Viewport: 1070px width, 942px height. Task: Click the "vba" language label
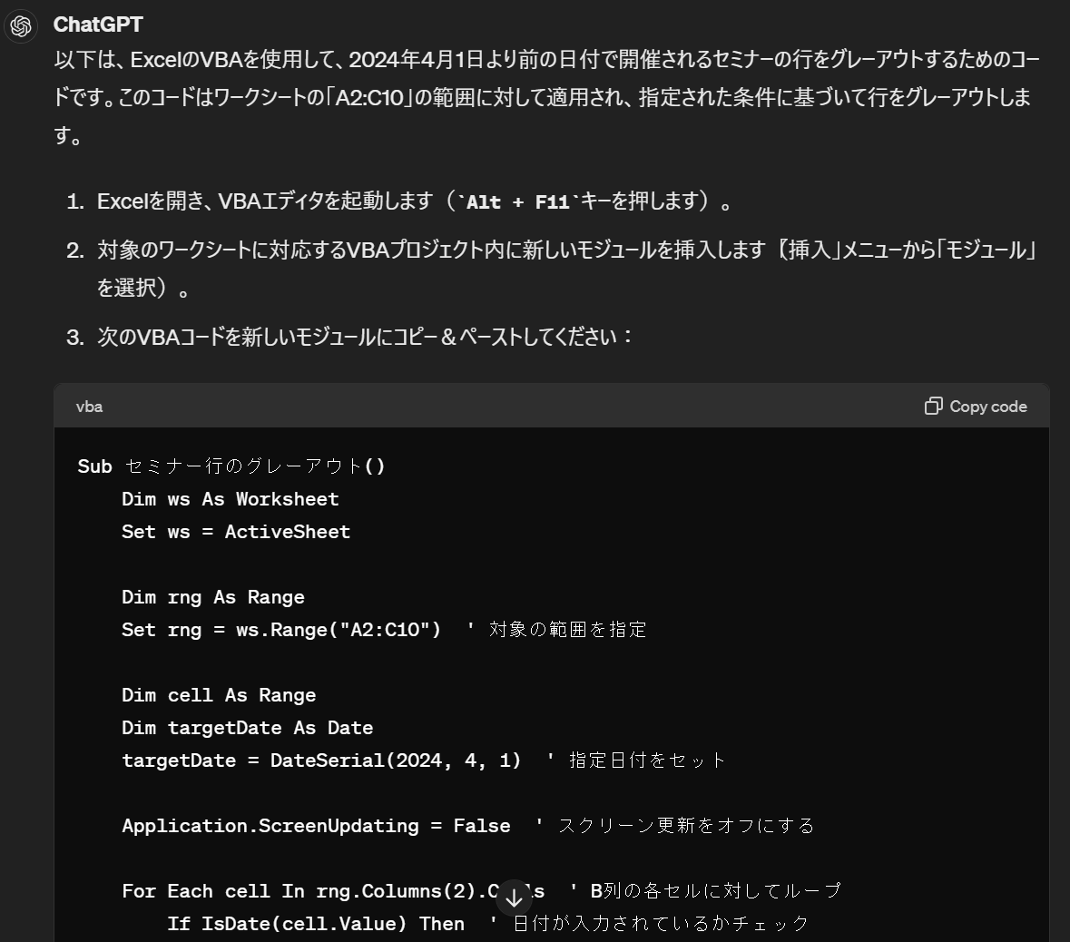pyautogui.click(x=89, y=407)
